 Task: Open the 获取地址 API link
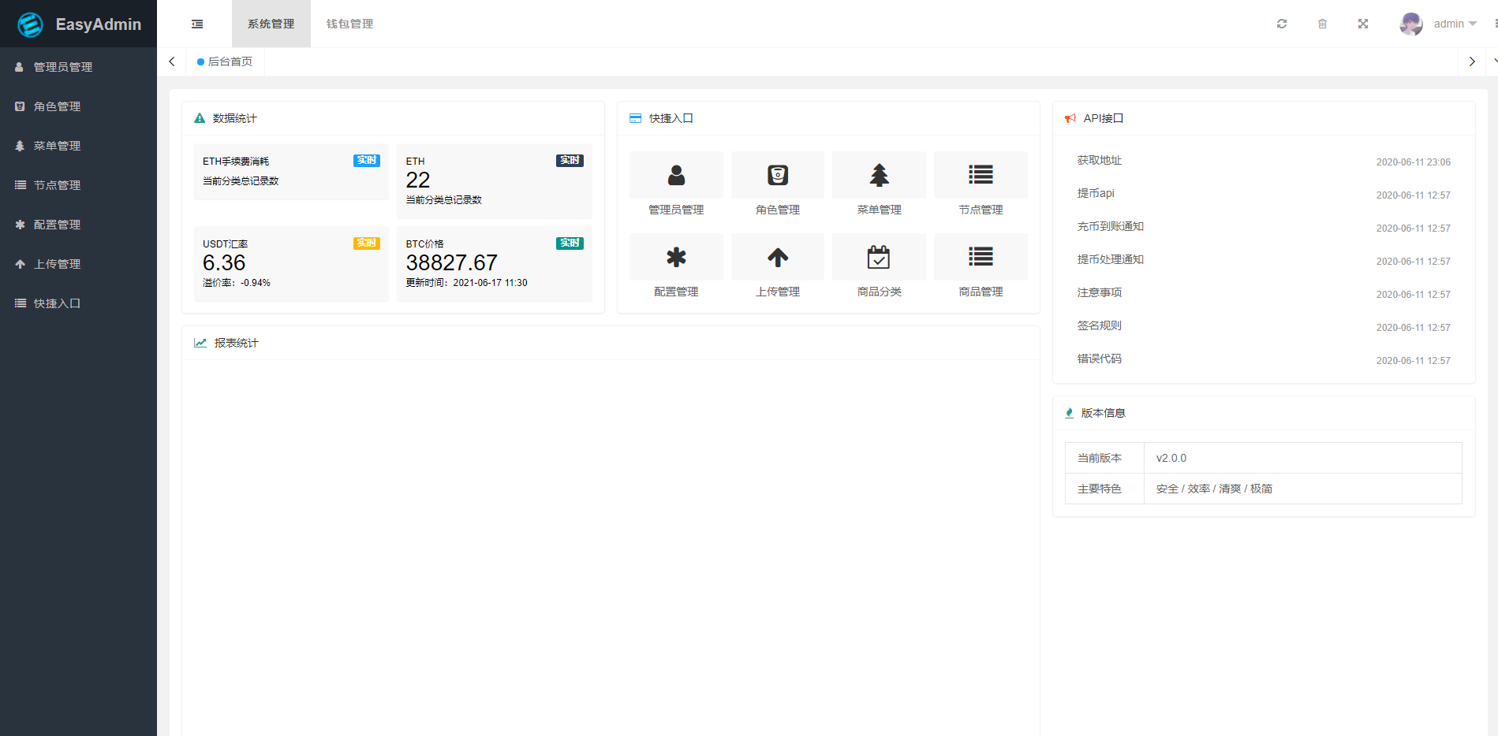[1100, 161]
